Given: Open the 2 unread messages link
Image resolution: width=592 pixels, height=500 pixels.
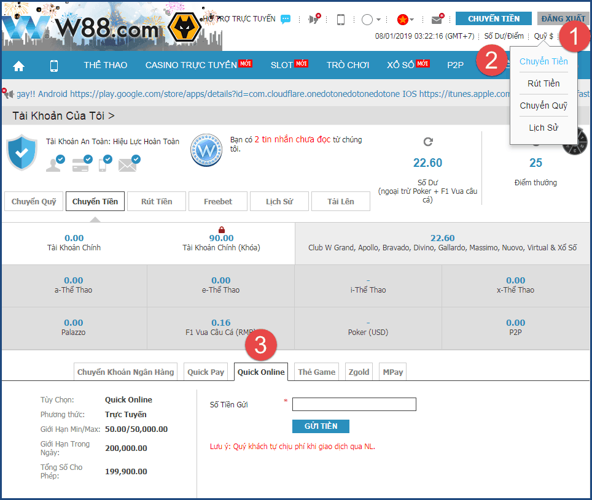Looking at the screenshot, I should point(292,139).
